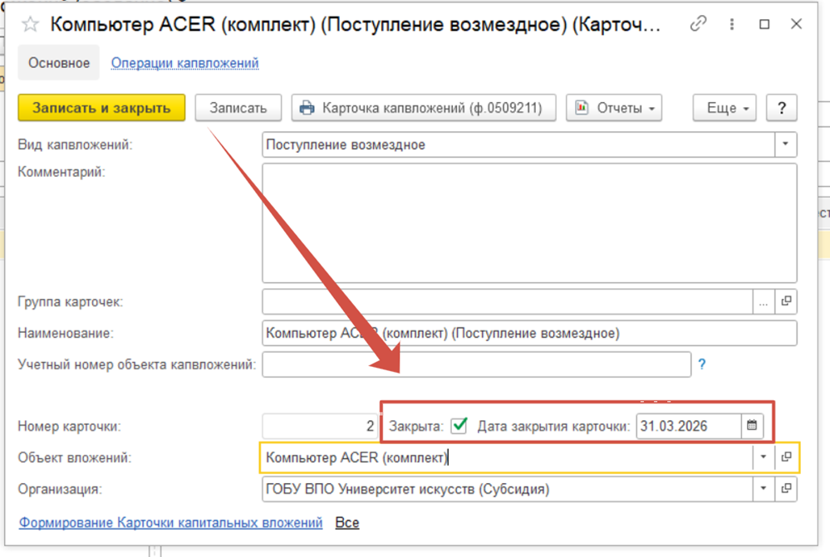Maximize the card window

pyautogui.click(x=764, y=24)
